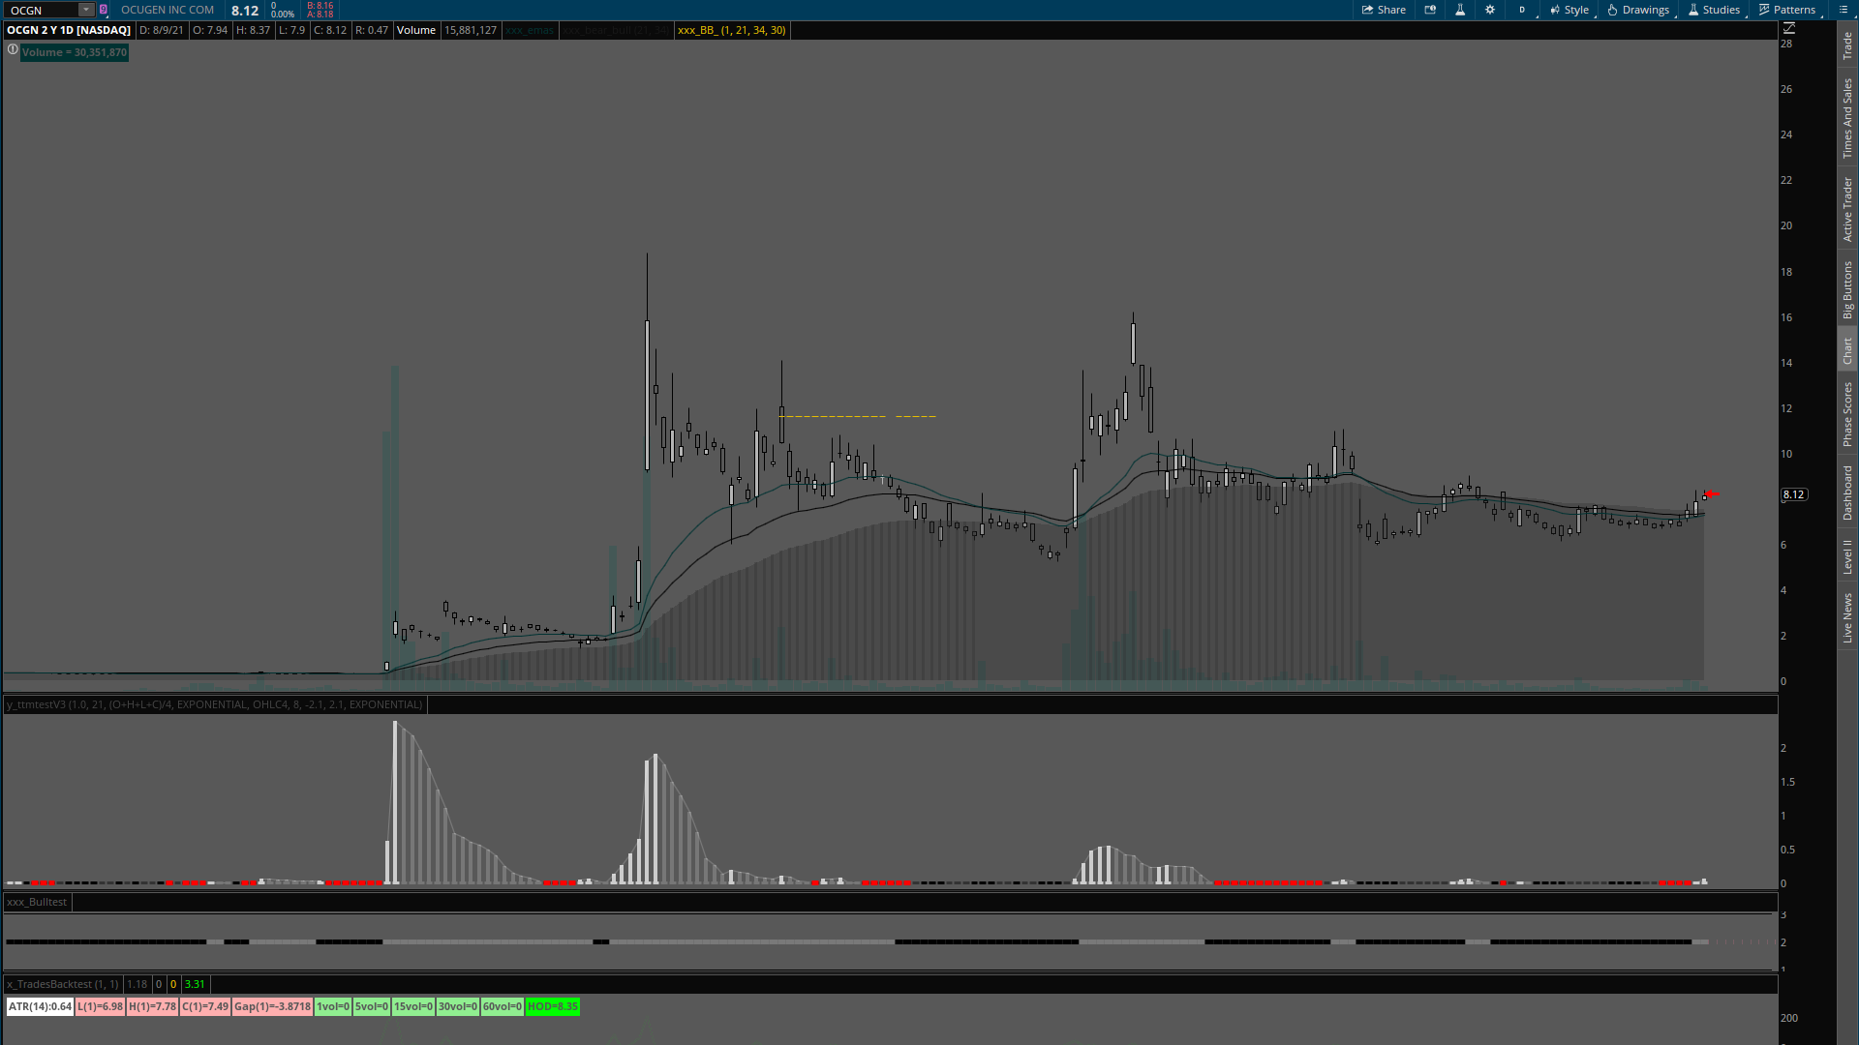Open the D timeframe selector
The image size is (1859, 1045).
(1522, 10)
